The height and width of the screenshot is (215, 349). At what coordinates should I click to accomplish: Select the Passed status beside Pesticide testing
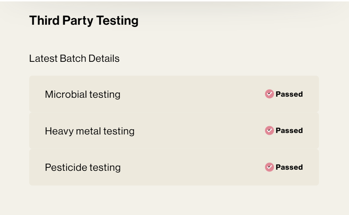click(289, 167)
